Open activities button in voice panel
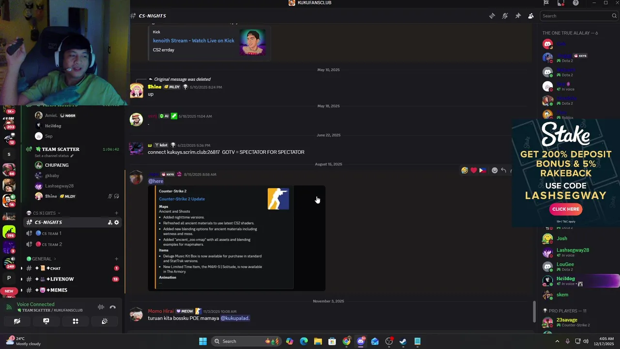620x349 pixels. click(x=76, y=321)
